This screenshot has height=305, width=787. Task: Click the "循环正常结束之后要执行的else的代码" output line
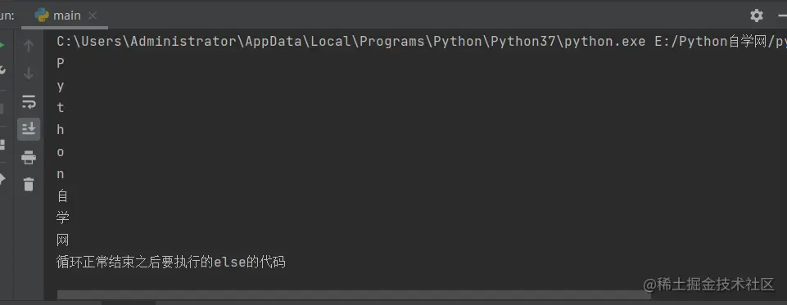point(171,262)
